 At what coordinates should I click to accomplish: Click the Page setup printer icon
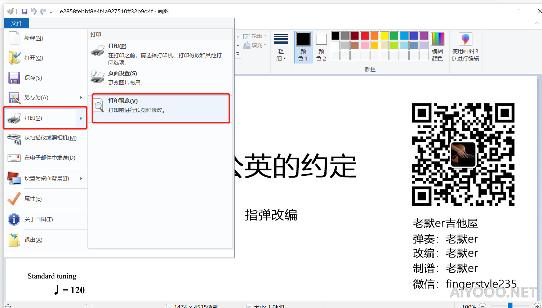pos(98,77)
